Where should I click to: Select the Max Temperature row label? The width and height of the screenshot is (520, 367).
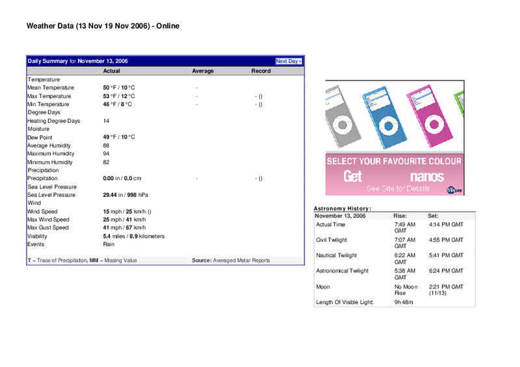49,96
